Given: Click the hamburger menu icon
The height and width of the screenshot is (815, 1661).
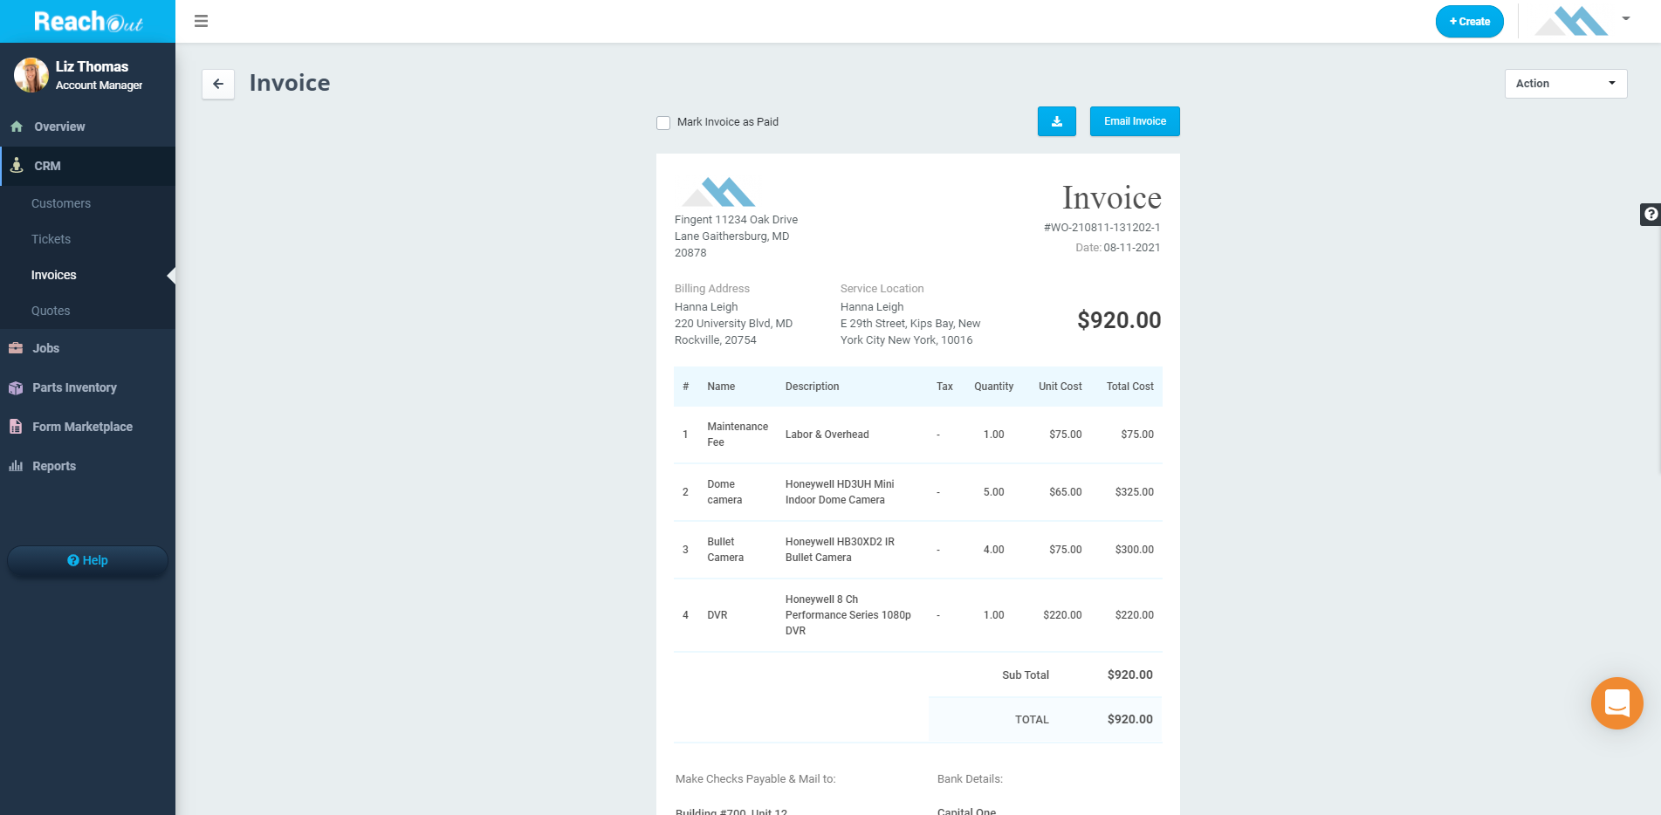Looking at the screenshot, I should (x=201, y=21).
